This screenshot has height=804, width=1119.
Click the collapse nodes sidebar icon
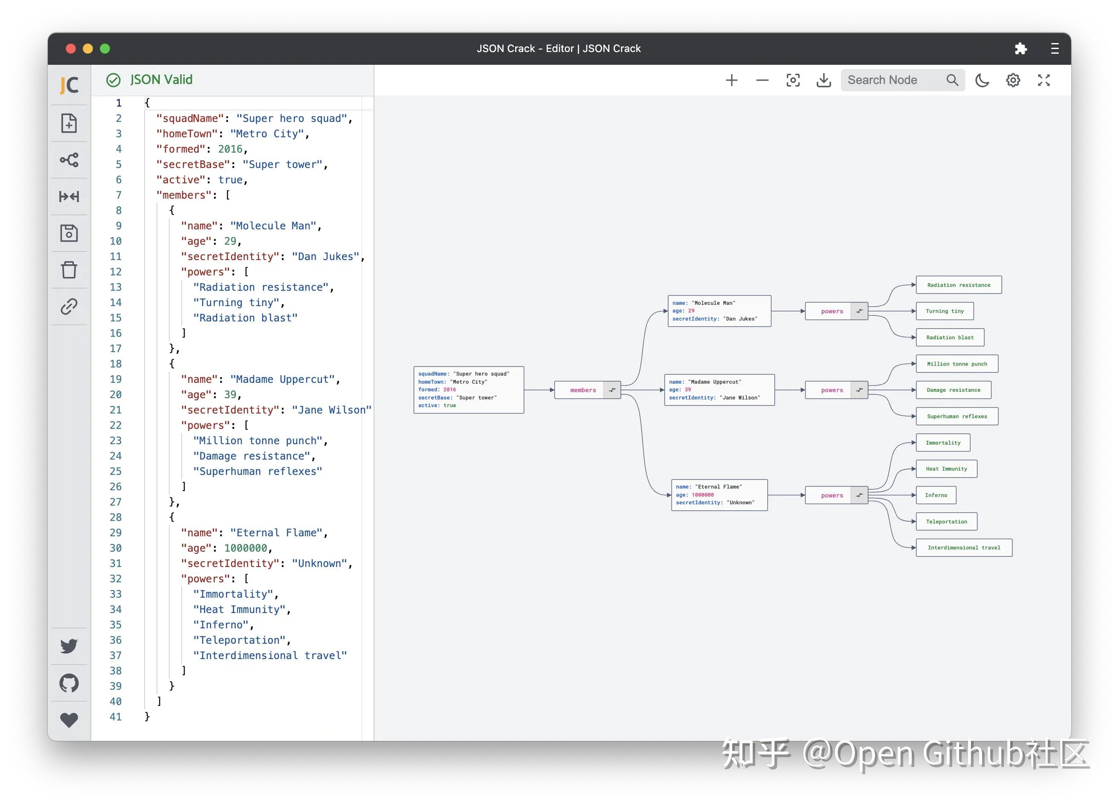tap(69, 197)
